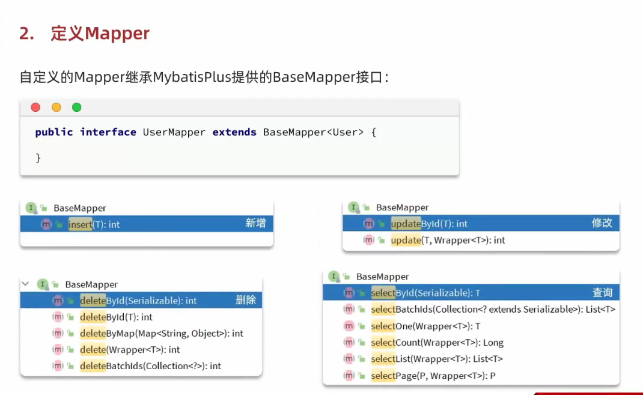
Task: Pick selectCount(Wrapper<T>): Long method
Action: click(437, 343)
